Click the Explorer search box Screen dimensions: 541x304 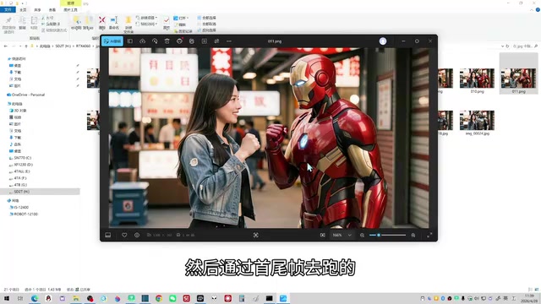[x=524, y=46]
